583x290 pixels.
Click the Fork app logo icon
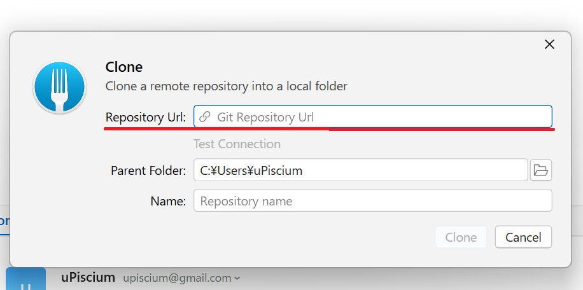coord(59,87)
